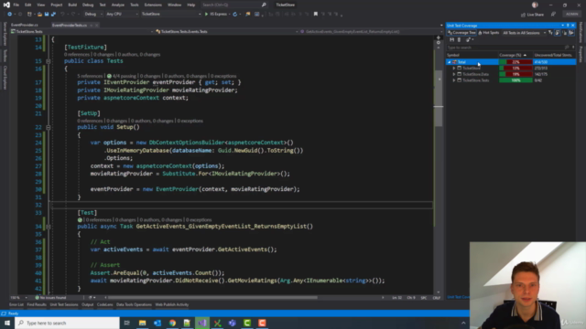
Task: Select the Coverage Tree view button
Action: (x=461, y=33)
